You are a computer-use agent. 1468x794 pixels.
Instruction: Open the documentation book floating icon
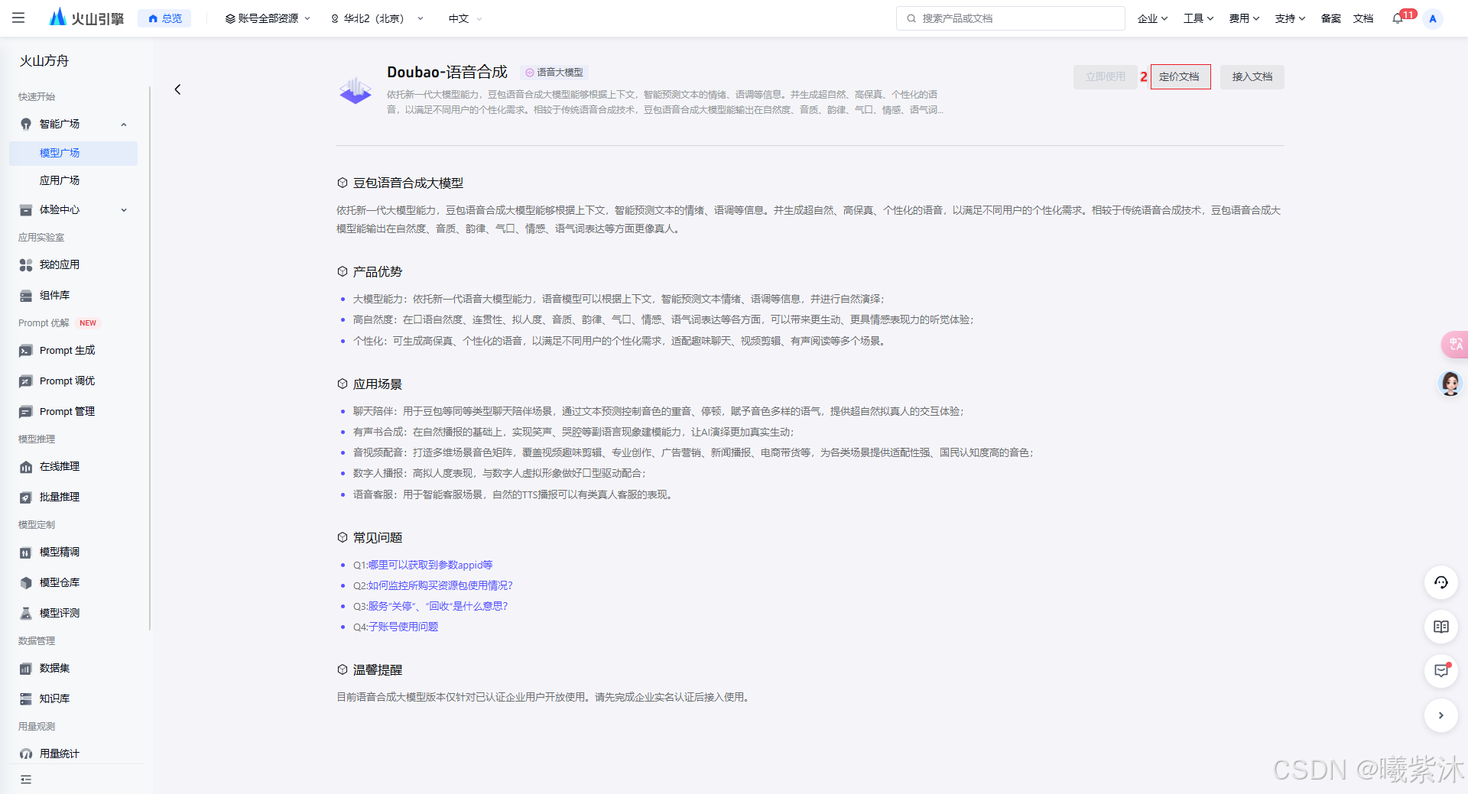point(1441,627)
